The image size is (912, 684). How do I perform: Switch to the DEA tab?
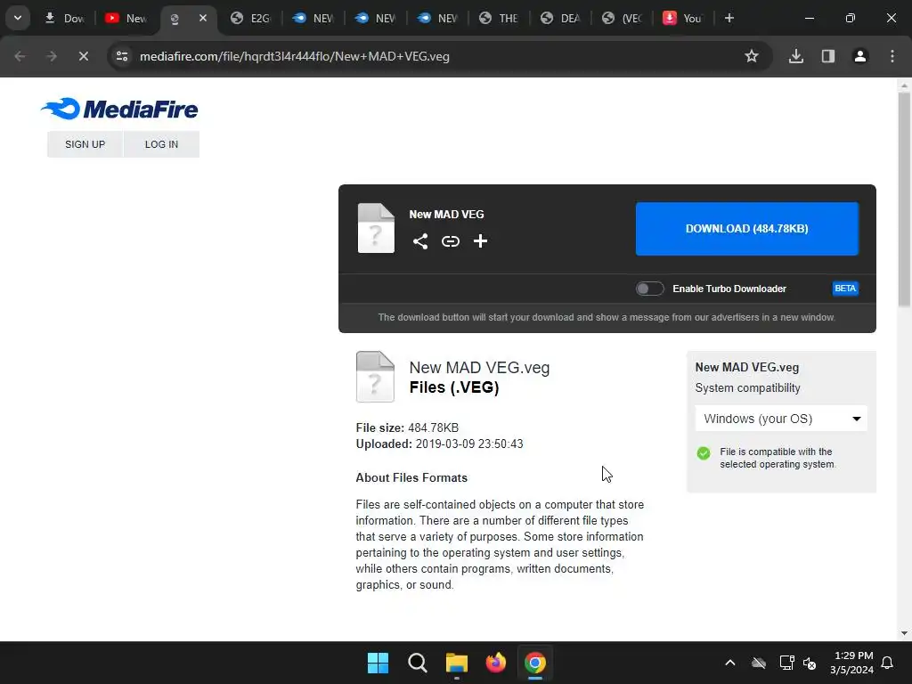click(561, 18)
